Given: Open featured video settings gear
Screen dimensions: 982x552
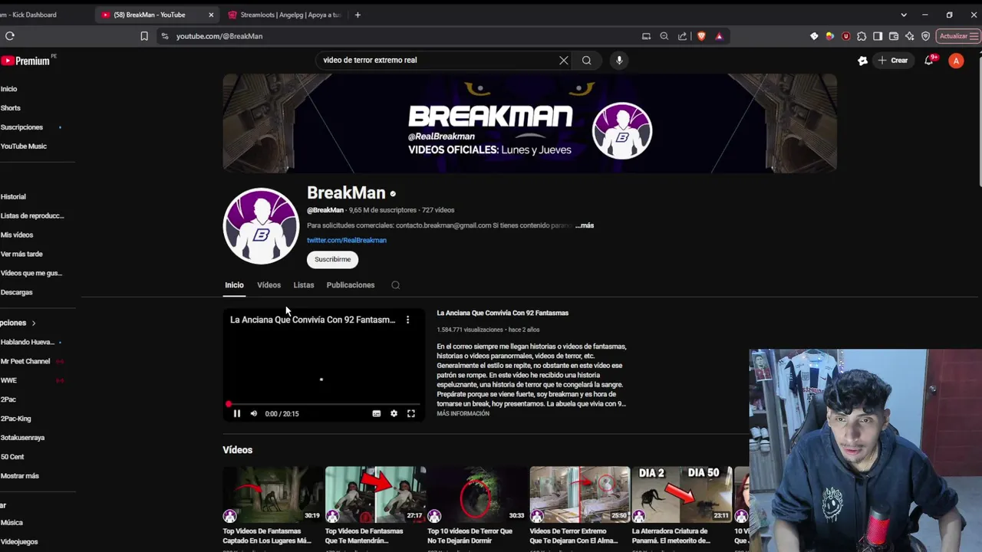Looking at the screenshot, I should [x=394, y=414].
